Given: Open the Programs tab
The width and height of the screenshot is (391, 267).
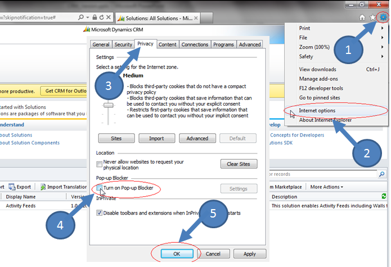Looking at the screenshot, I should pyautogui.click(x=223, y=44).
